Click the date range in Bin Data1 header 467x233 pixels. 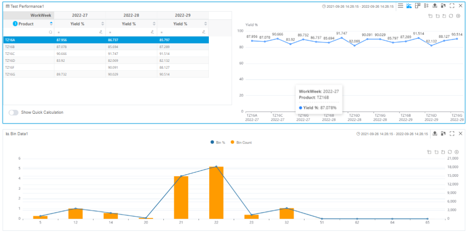click(392, 134)
